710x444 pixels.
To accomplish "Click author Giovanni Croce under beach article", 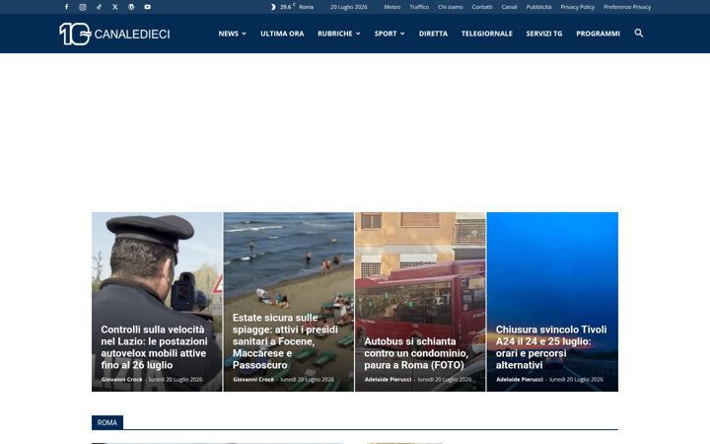I will pos(253,379).
